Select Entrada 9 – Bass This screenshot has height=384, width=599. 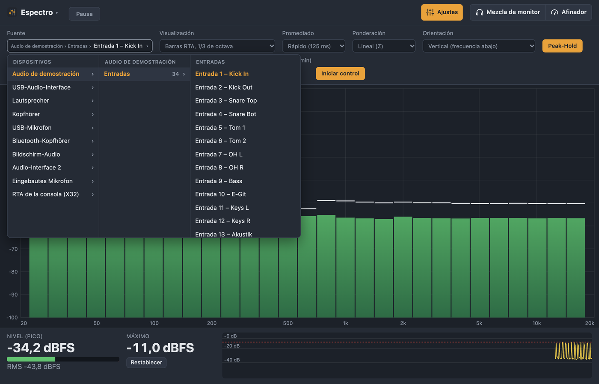pyautogui.click(x=245, y=181)
